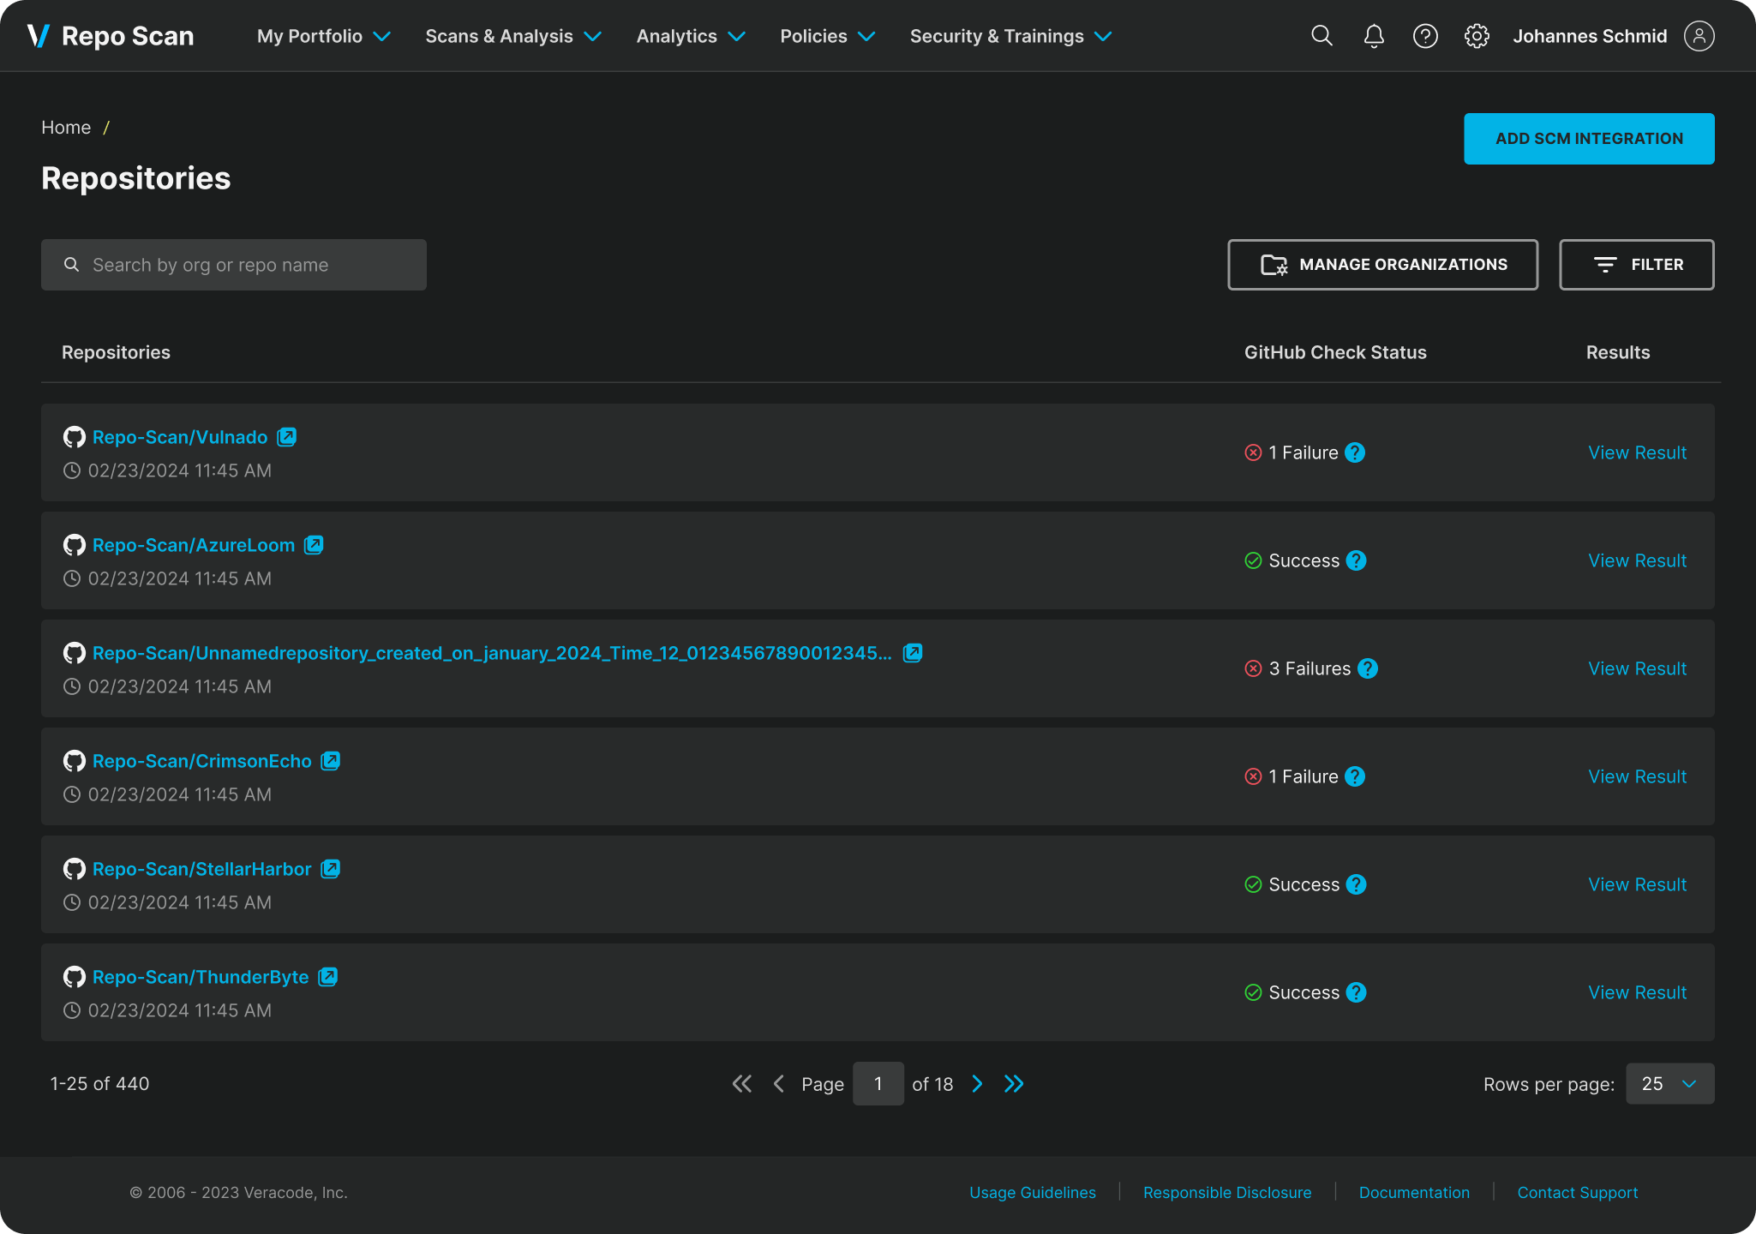Click info icon beside 3 Failures status
The image size is (1756, 1234).
click(1368, 668)
